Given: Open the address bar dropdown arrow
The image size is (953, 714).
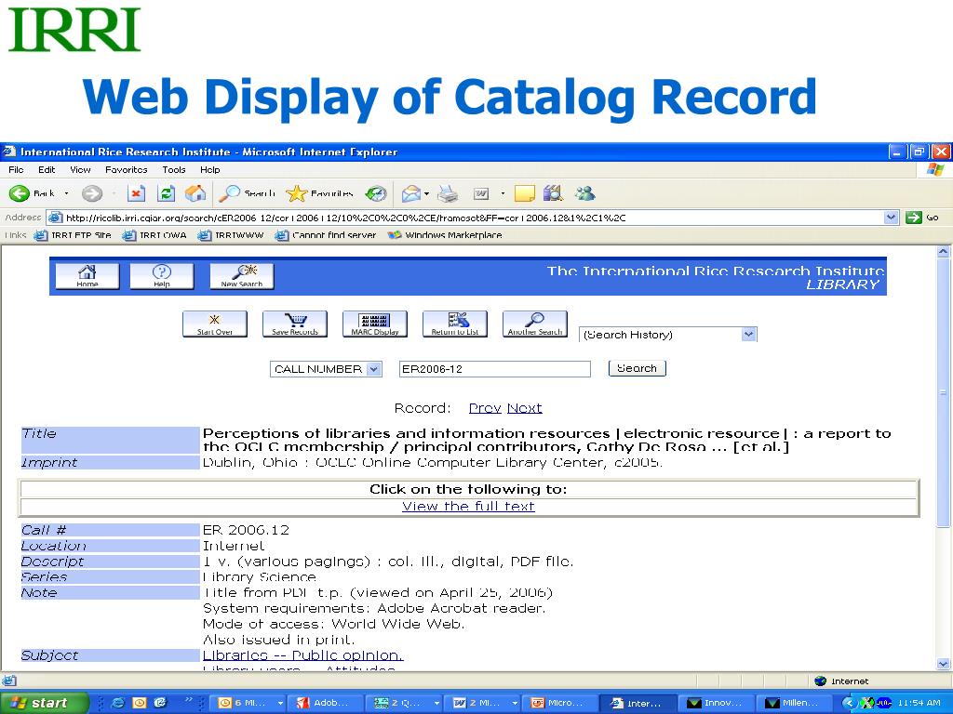Looking at the screenshot, I should click(891, 217).
